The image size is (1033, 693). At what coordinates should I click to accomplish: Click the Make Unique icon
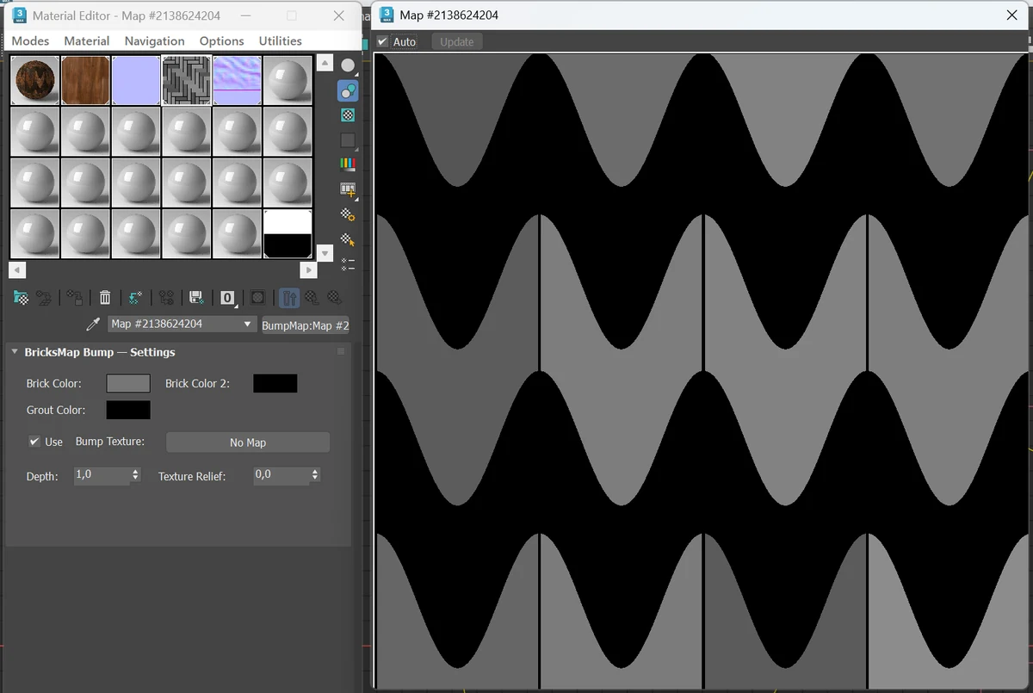click(x=166, y=298)
